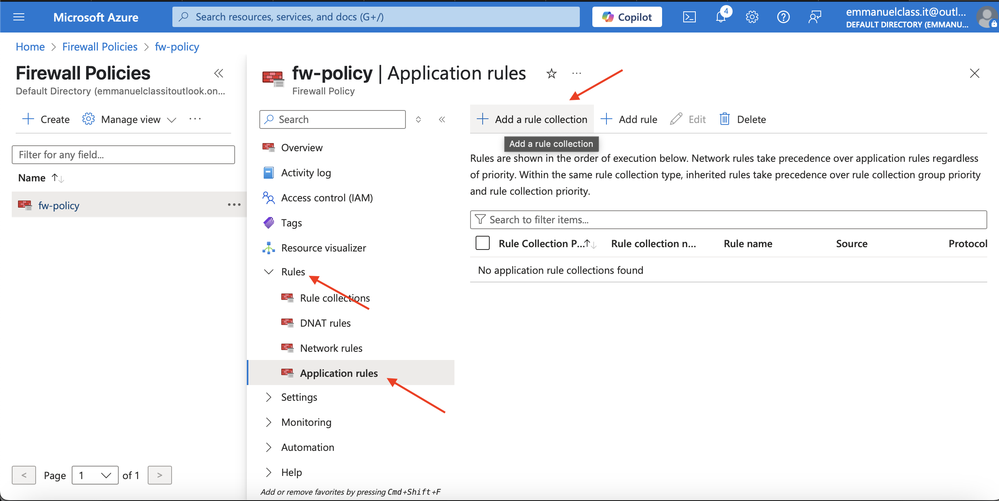This screenshot has height=501, width=999.
Task: Go to next page of list
Action: click(159, 475)
